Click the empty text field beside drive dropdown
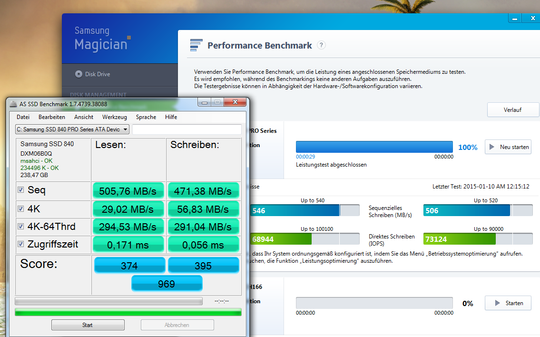 (187, 129)
